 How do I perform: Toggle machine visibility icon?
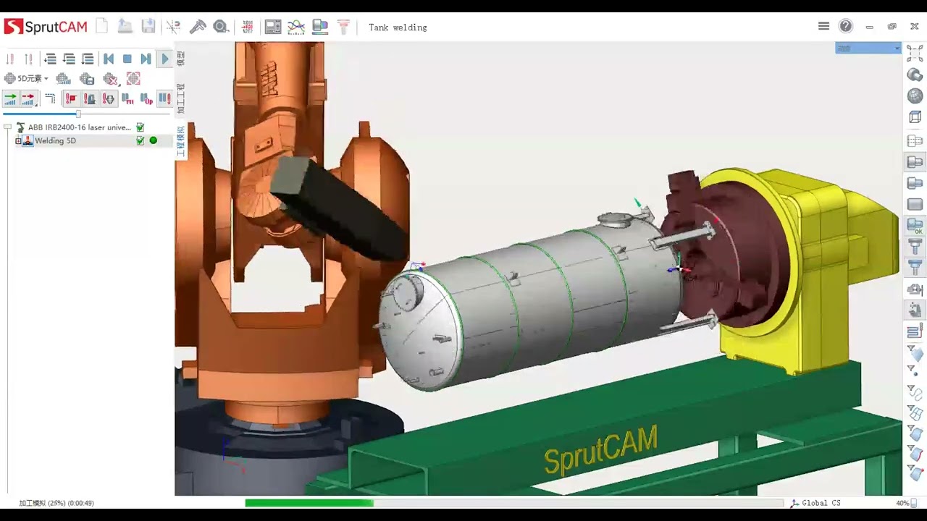click(915, 310)
